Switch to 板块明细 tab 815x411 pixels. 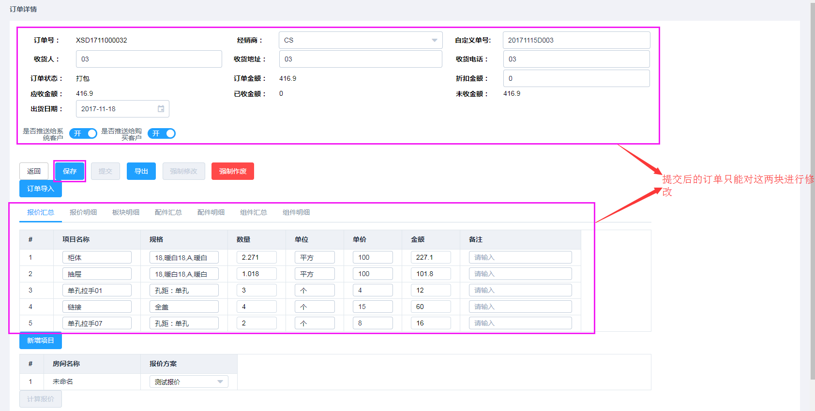126,212
